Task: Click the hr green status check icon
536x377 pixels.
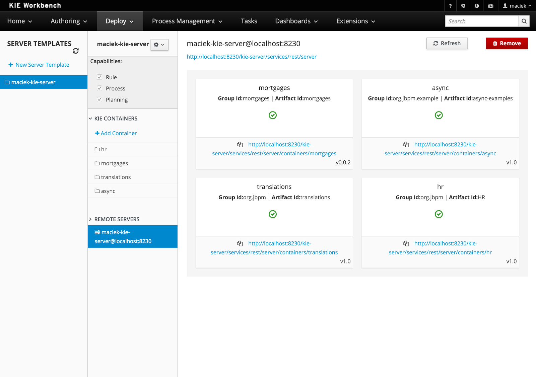Action: [x=439, y=214]
